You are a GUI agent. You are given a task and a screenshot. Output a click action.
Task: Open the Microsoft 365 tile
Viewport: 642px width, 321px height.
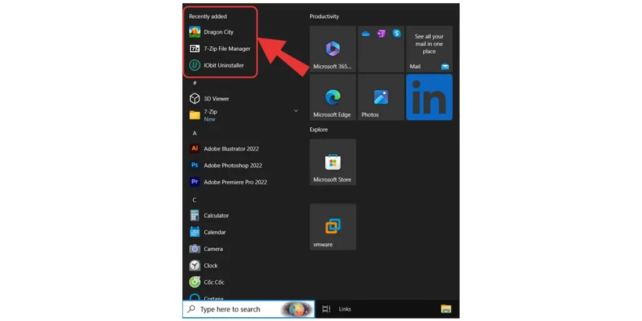coord(332,49)
